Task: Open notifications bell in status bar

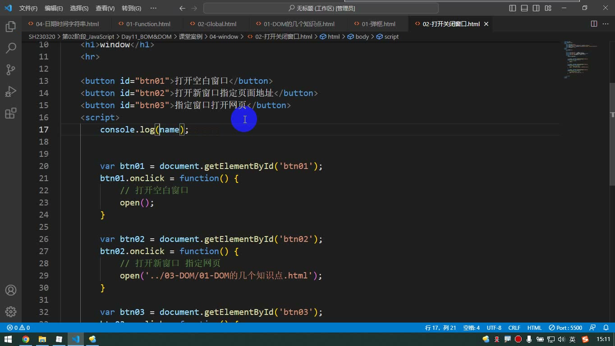Action: (606, 328)
